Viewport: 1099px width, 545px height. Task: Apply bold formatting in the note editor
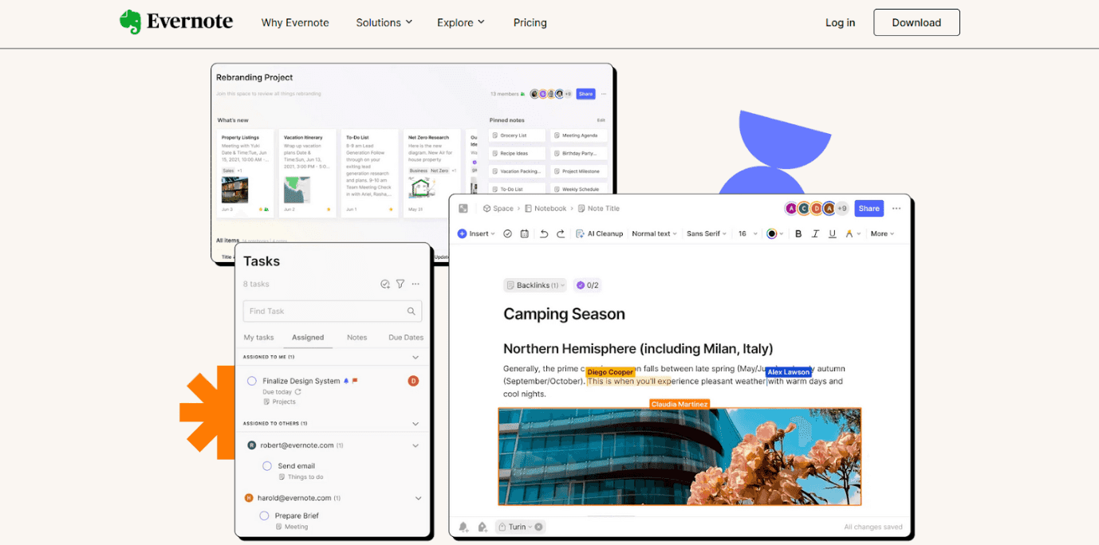coord(798,233)
